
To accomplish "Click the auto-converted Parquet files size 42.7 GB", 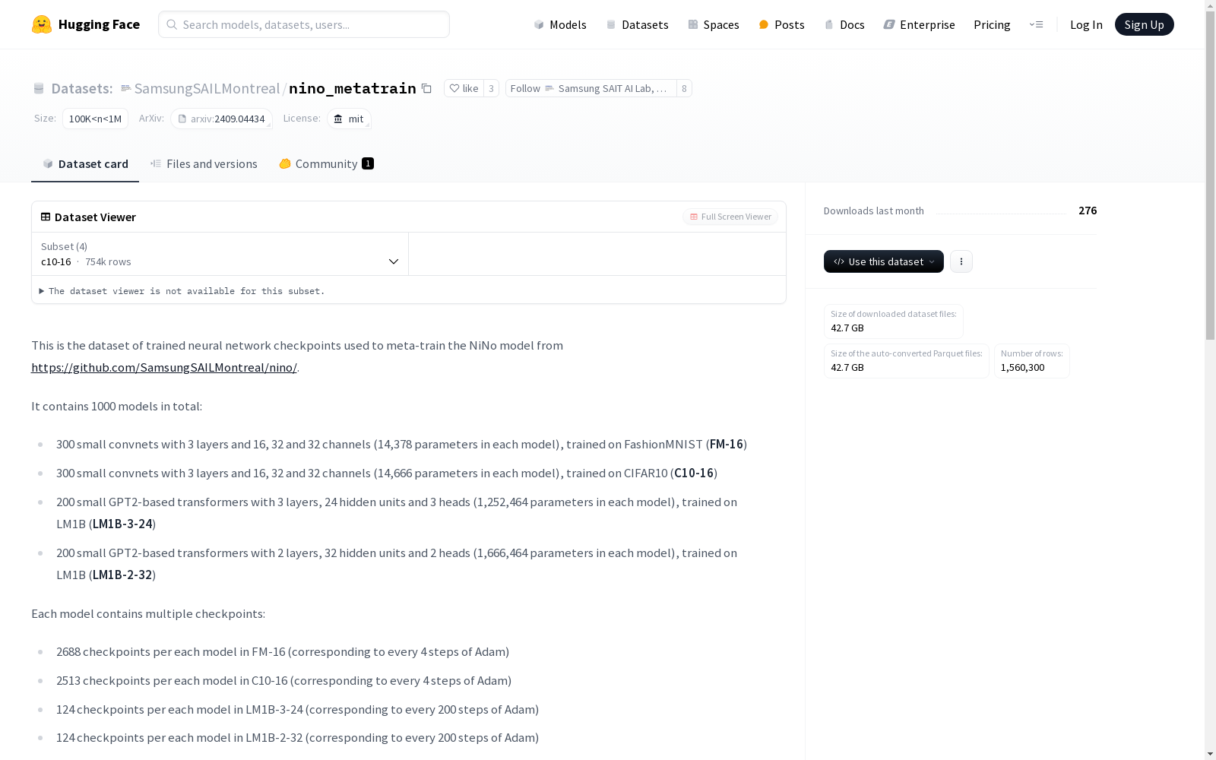I will pyautogui.click(x=847, y=367).
